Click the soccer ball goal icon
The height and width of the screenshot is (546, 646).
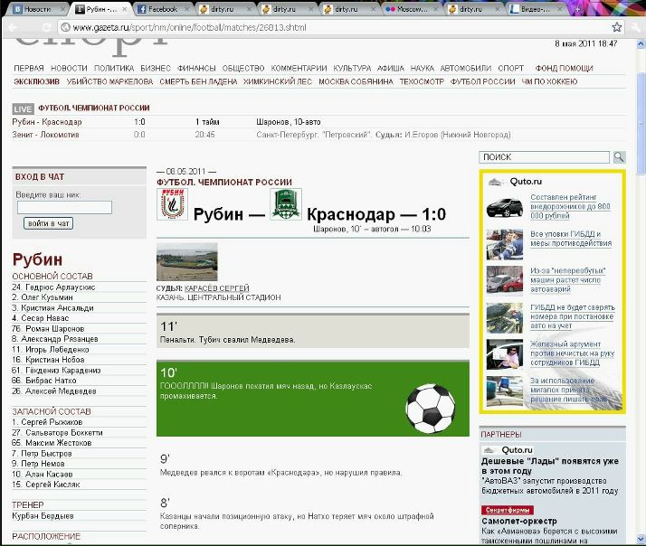pos(431,408)
